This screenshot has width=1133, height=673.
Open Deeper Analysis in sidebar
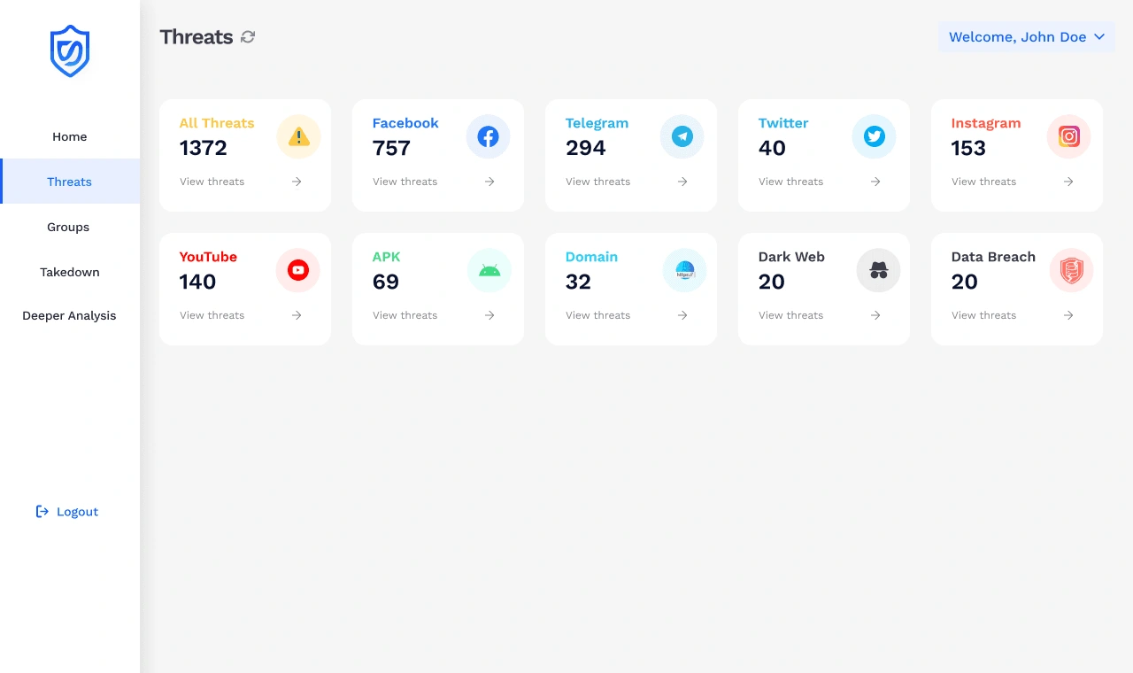(x=70, y=315)
